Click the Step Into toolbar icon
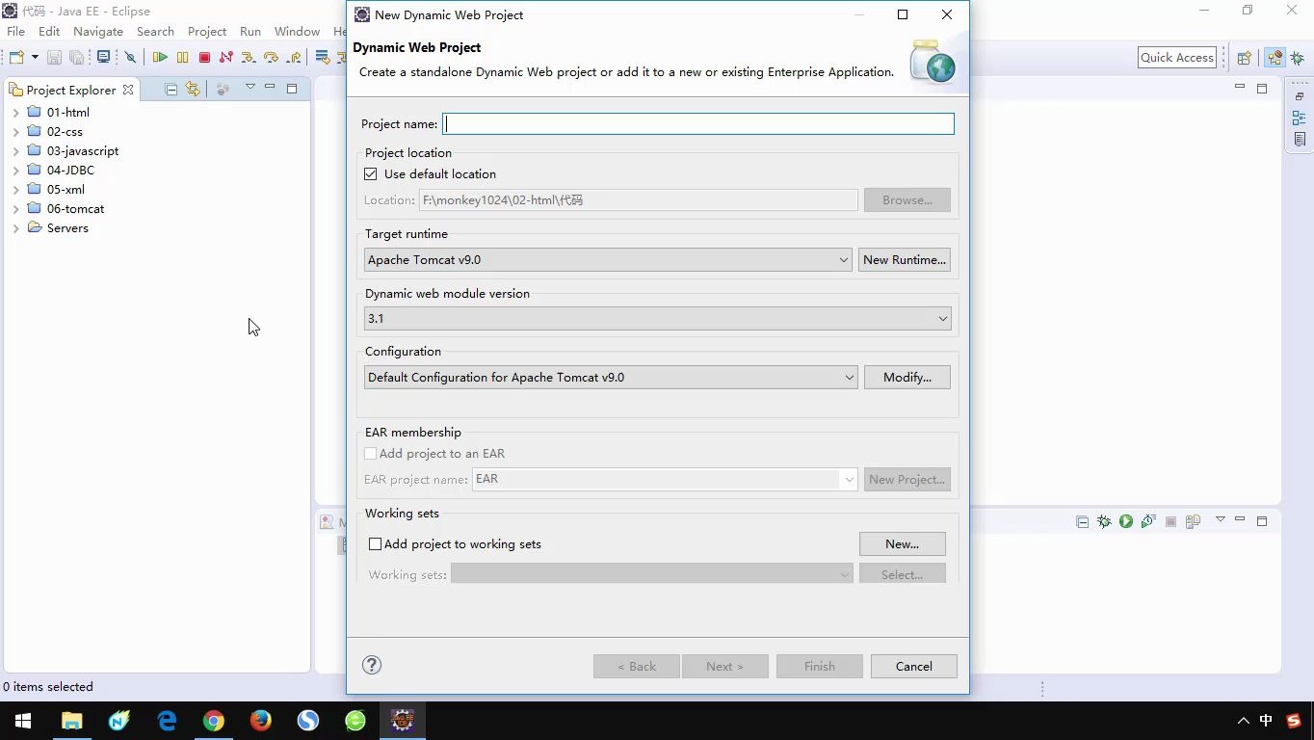The width and height of the screenshot is (1314, 740). pos(249,58)
